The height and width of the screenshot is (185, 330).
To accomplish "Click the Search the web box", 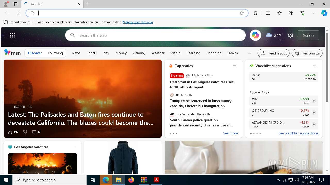I will tap(155, 35).
